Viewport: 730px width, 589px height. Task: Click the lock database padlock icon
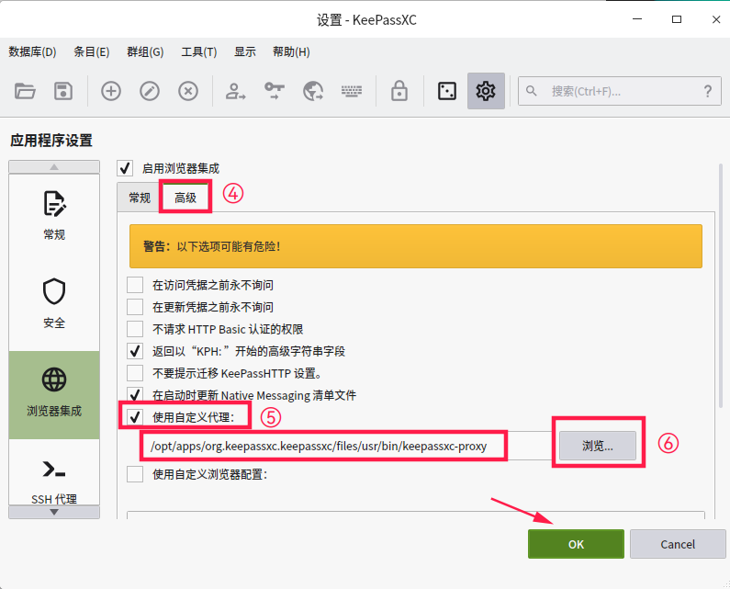pyautogui.click(x=399, y=91)
